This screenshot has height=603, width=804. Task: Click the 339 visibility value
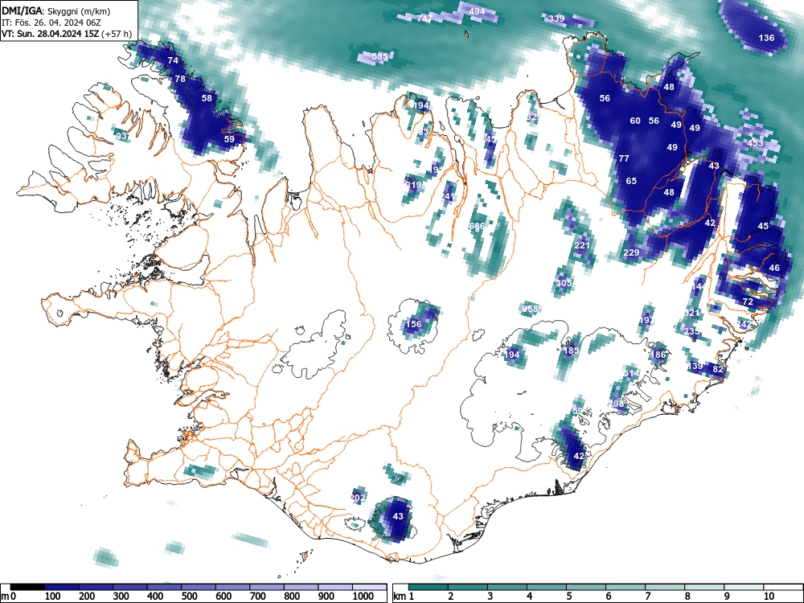(556, 18)
